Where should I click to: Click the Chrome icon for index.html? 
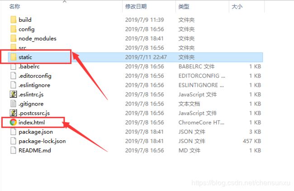[13, 122]
